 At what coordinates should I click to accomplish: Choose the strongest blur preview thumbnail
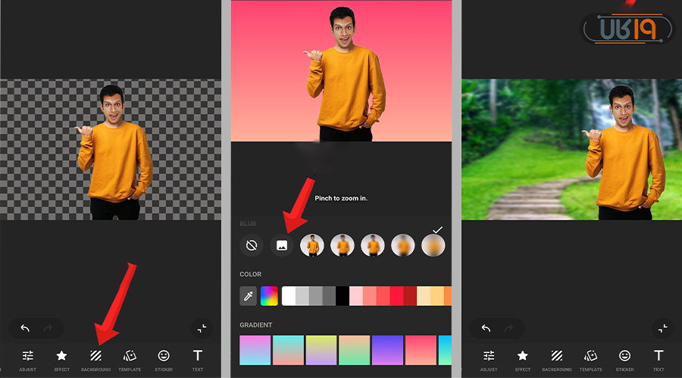433,245
